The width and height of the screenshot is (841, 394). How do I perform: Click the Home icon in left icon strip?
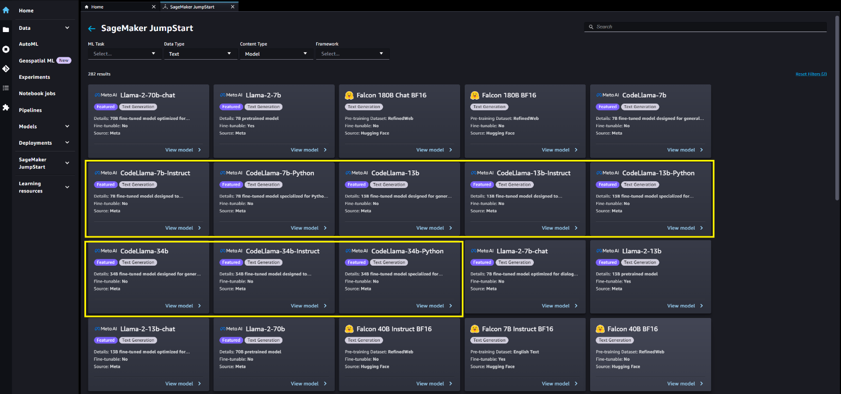[x=6, y=10]
